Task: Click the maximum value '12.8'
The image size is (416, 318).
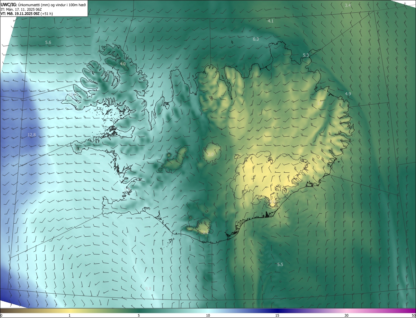Action: pos(32,135)
